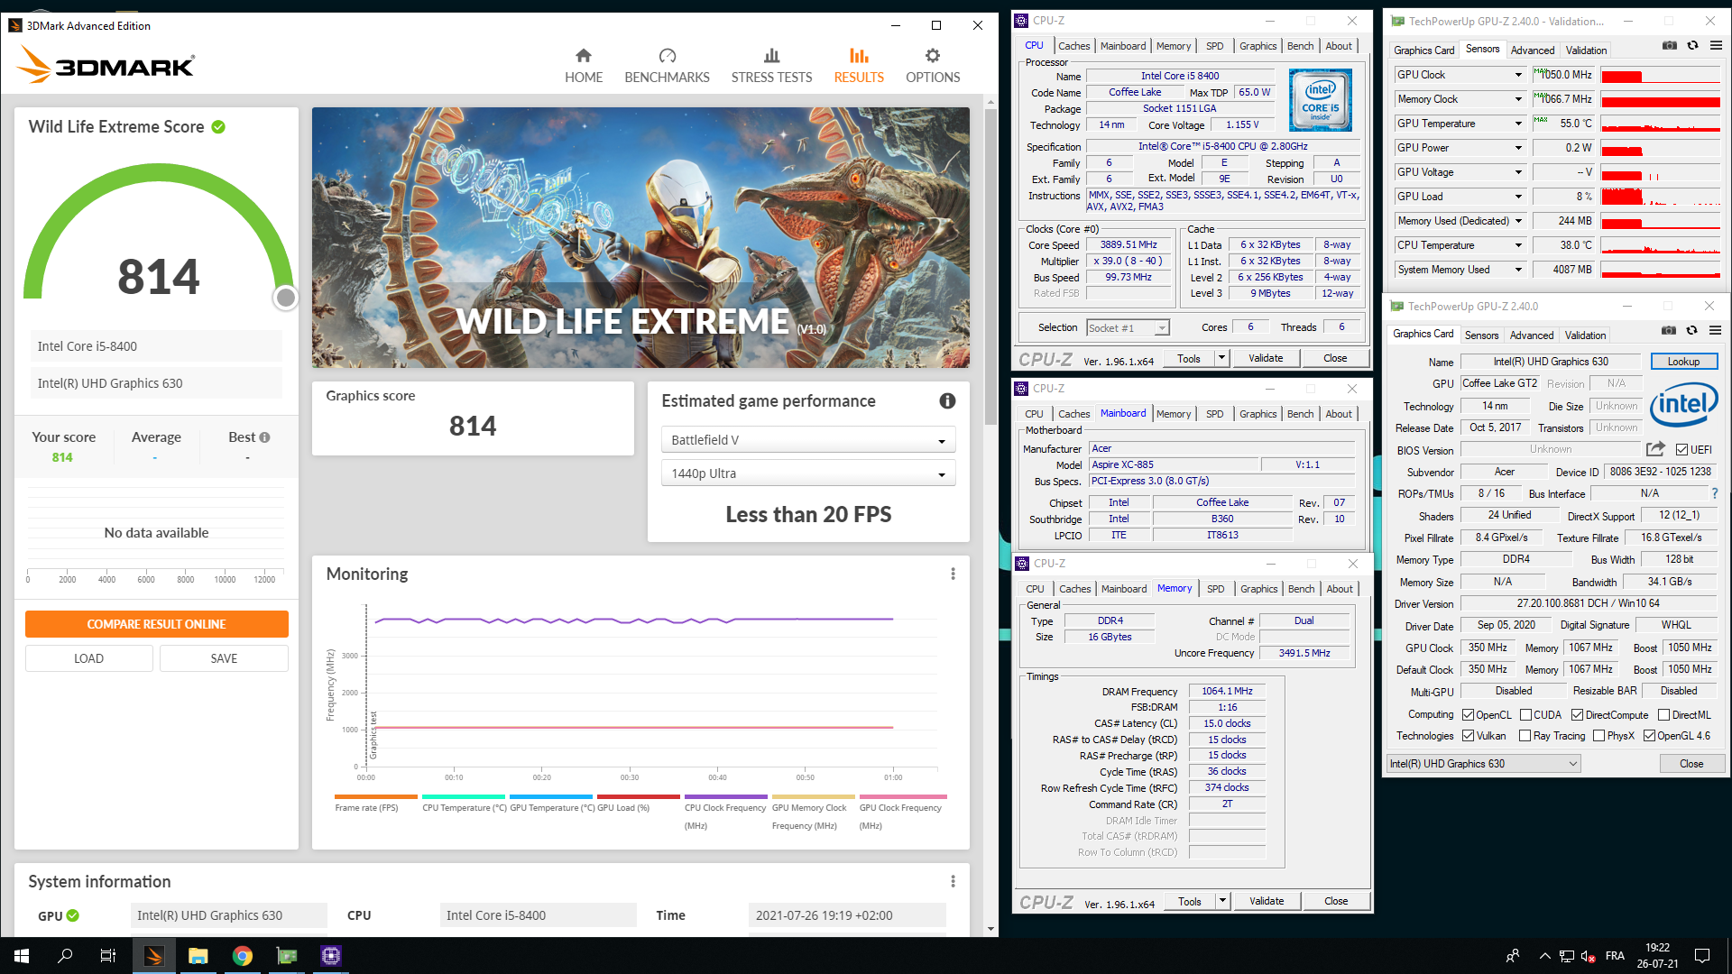
Task: Click the Wild Life Extreme banner image
Action: [x=640, y=237]
